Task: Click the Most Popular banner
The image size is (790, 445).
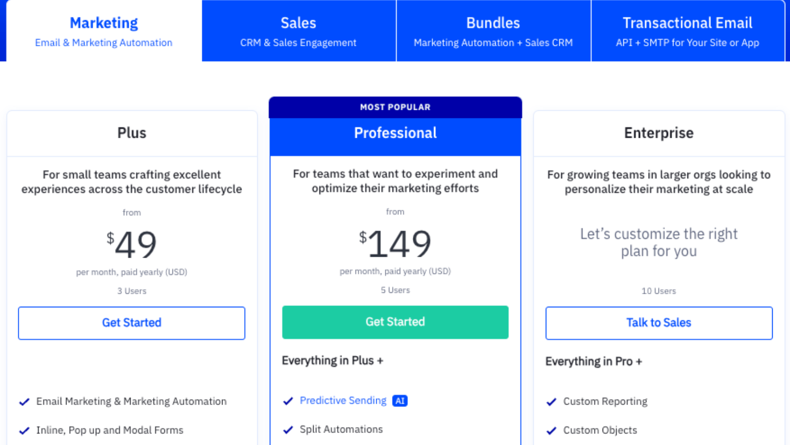Action: tap(395, 107)
